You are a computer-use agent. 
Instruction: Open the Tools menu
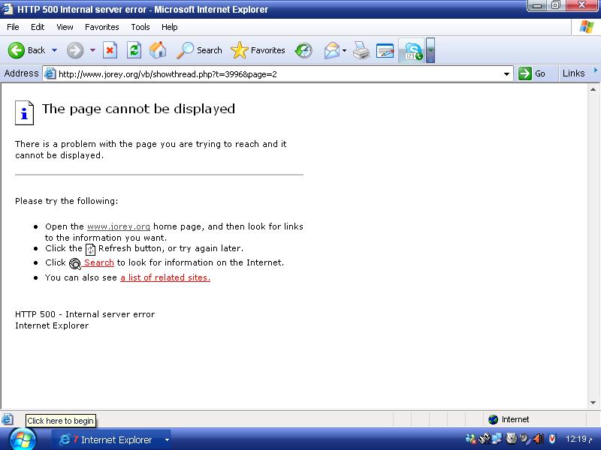click(x=140, y=27)
